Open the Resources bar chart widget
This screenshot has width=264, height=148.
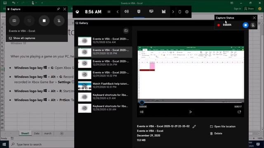pyautogui.click(x=164, y=12)
